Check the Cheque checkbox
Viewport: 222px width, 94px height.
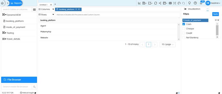184,29
